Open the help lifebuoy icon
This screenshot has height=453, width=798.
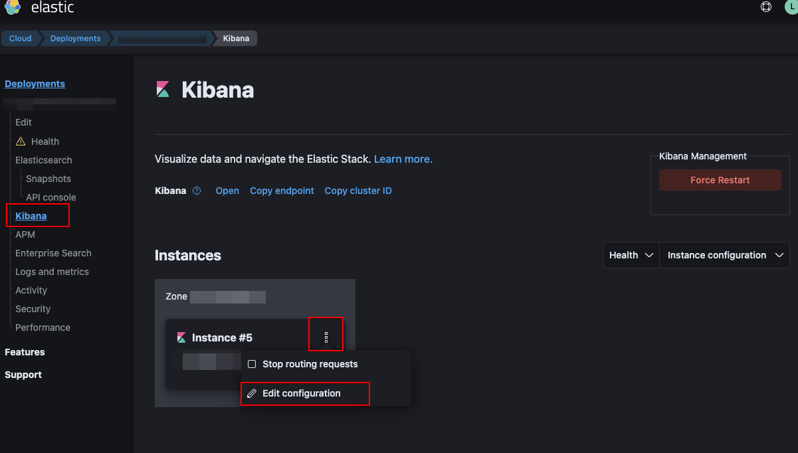766,7
